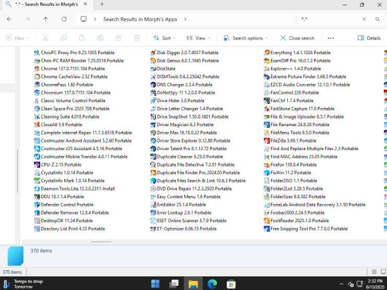Refresh the search results view
The width and height of the screenshot is (387, 290).
(64, 19)
